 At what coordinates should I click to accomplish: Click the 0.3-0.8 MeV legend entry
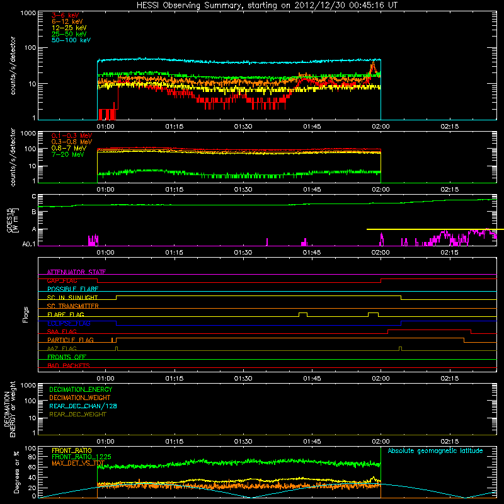point(72,142)
